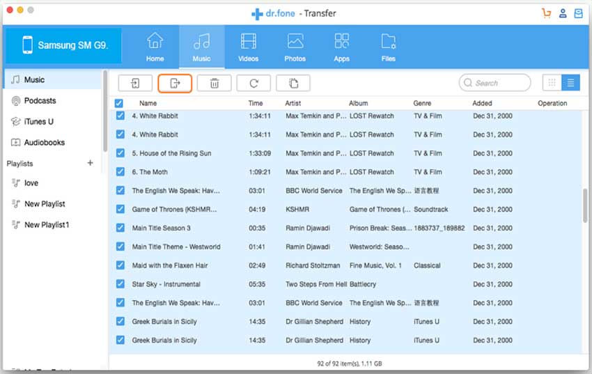Select Podcasts in the sidebar
Viewport: 592px width, 374px height.
[x=52, y=101]
